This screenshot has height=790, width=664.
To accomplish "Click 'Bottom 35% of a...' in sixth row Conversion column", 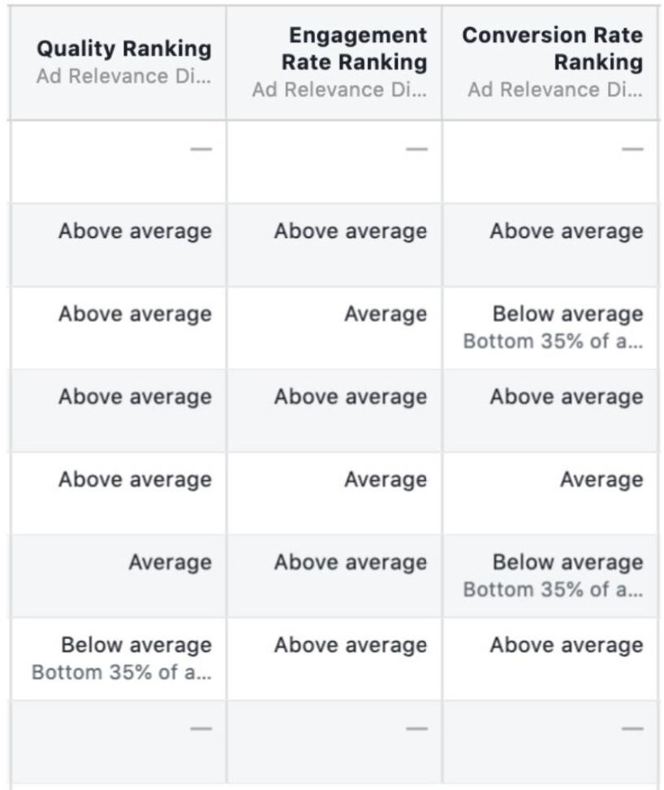I will point(553,589).
